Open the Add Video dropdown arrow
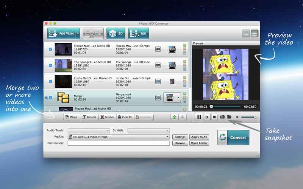Screen dimensions: 303x189 tap(78, 33)
